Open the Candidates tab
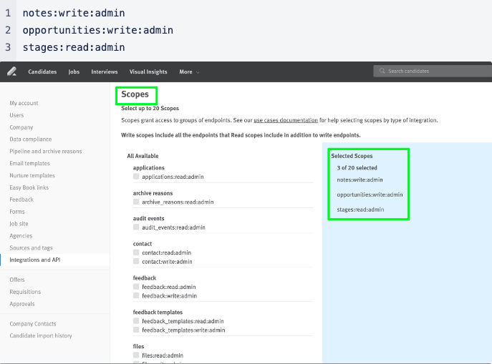 click(x=42, y=72)
